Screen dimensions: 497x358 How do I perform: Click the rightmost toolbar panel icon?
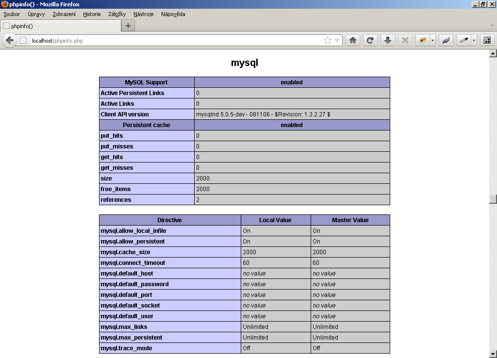(x=487, y=40)
